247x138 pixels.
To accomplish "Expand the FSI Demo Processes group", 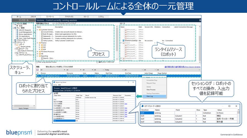I will (x=38, y=52).
